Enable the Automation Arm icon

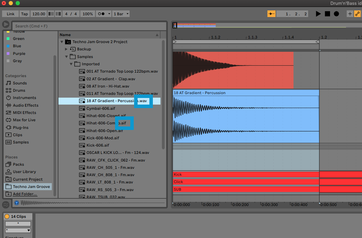coord(357,14)
